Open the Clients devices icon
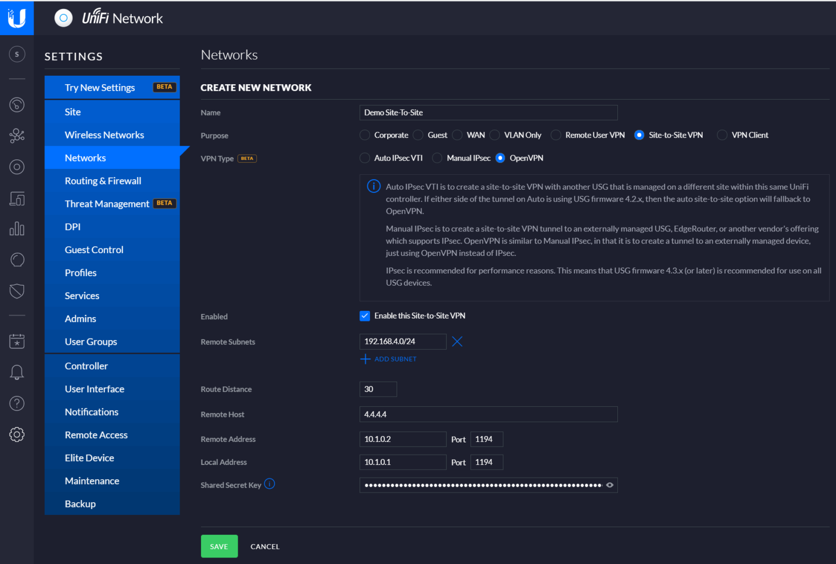 [x=17, y=198]
